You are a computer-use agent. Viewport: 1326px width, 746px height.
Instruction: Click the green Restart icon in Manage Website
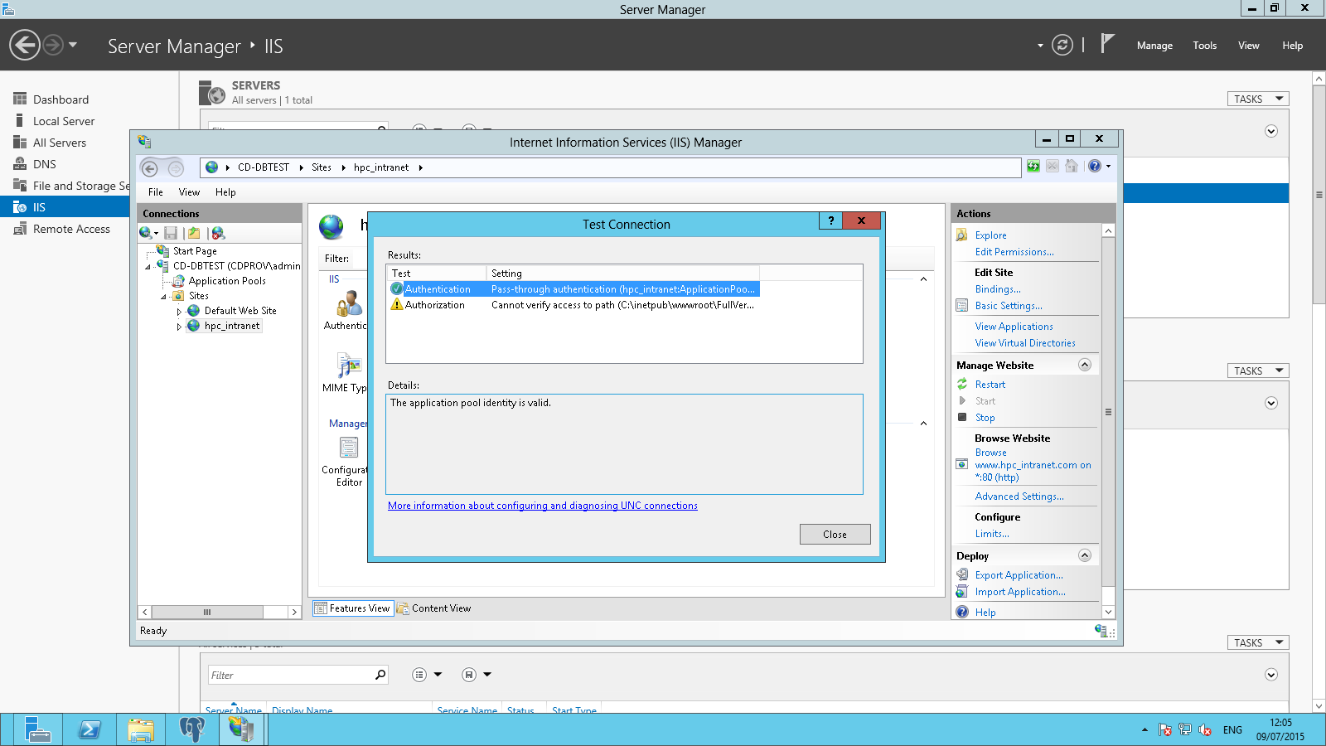coord(962,385)
